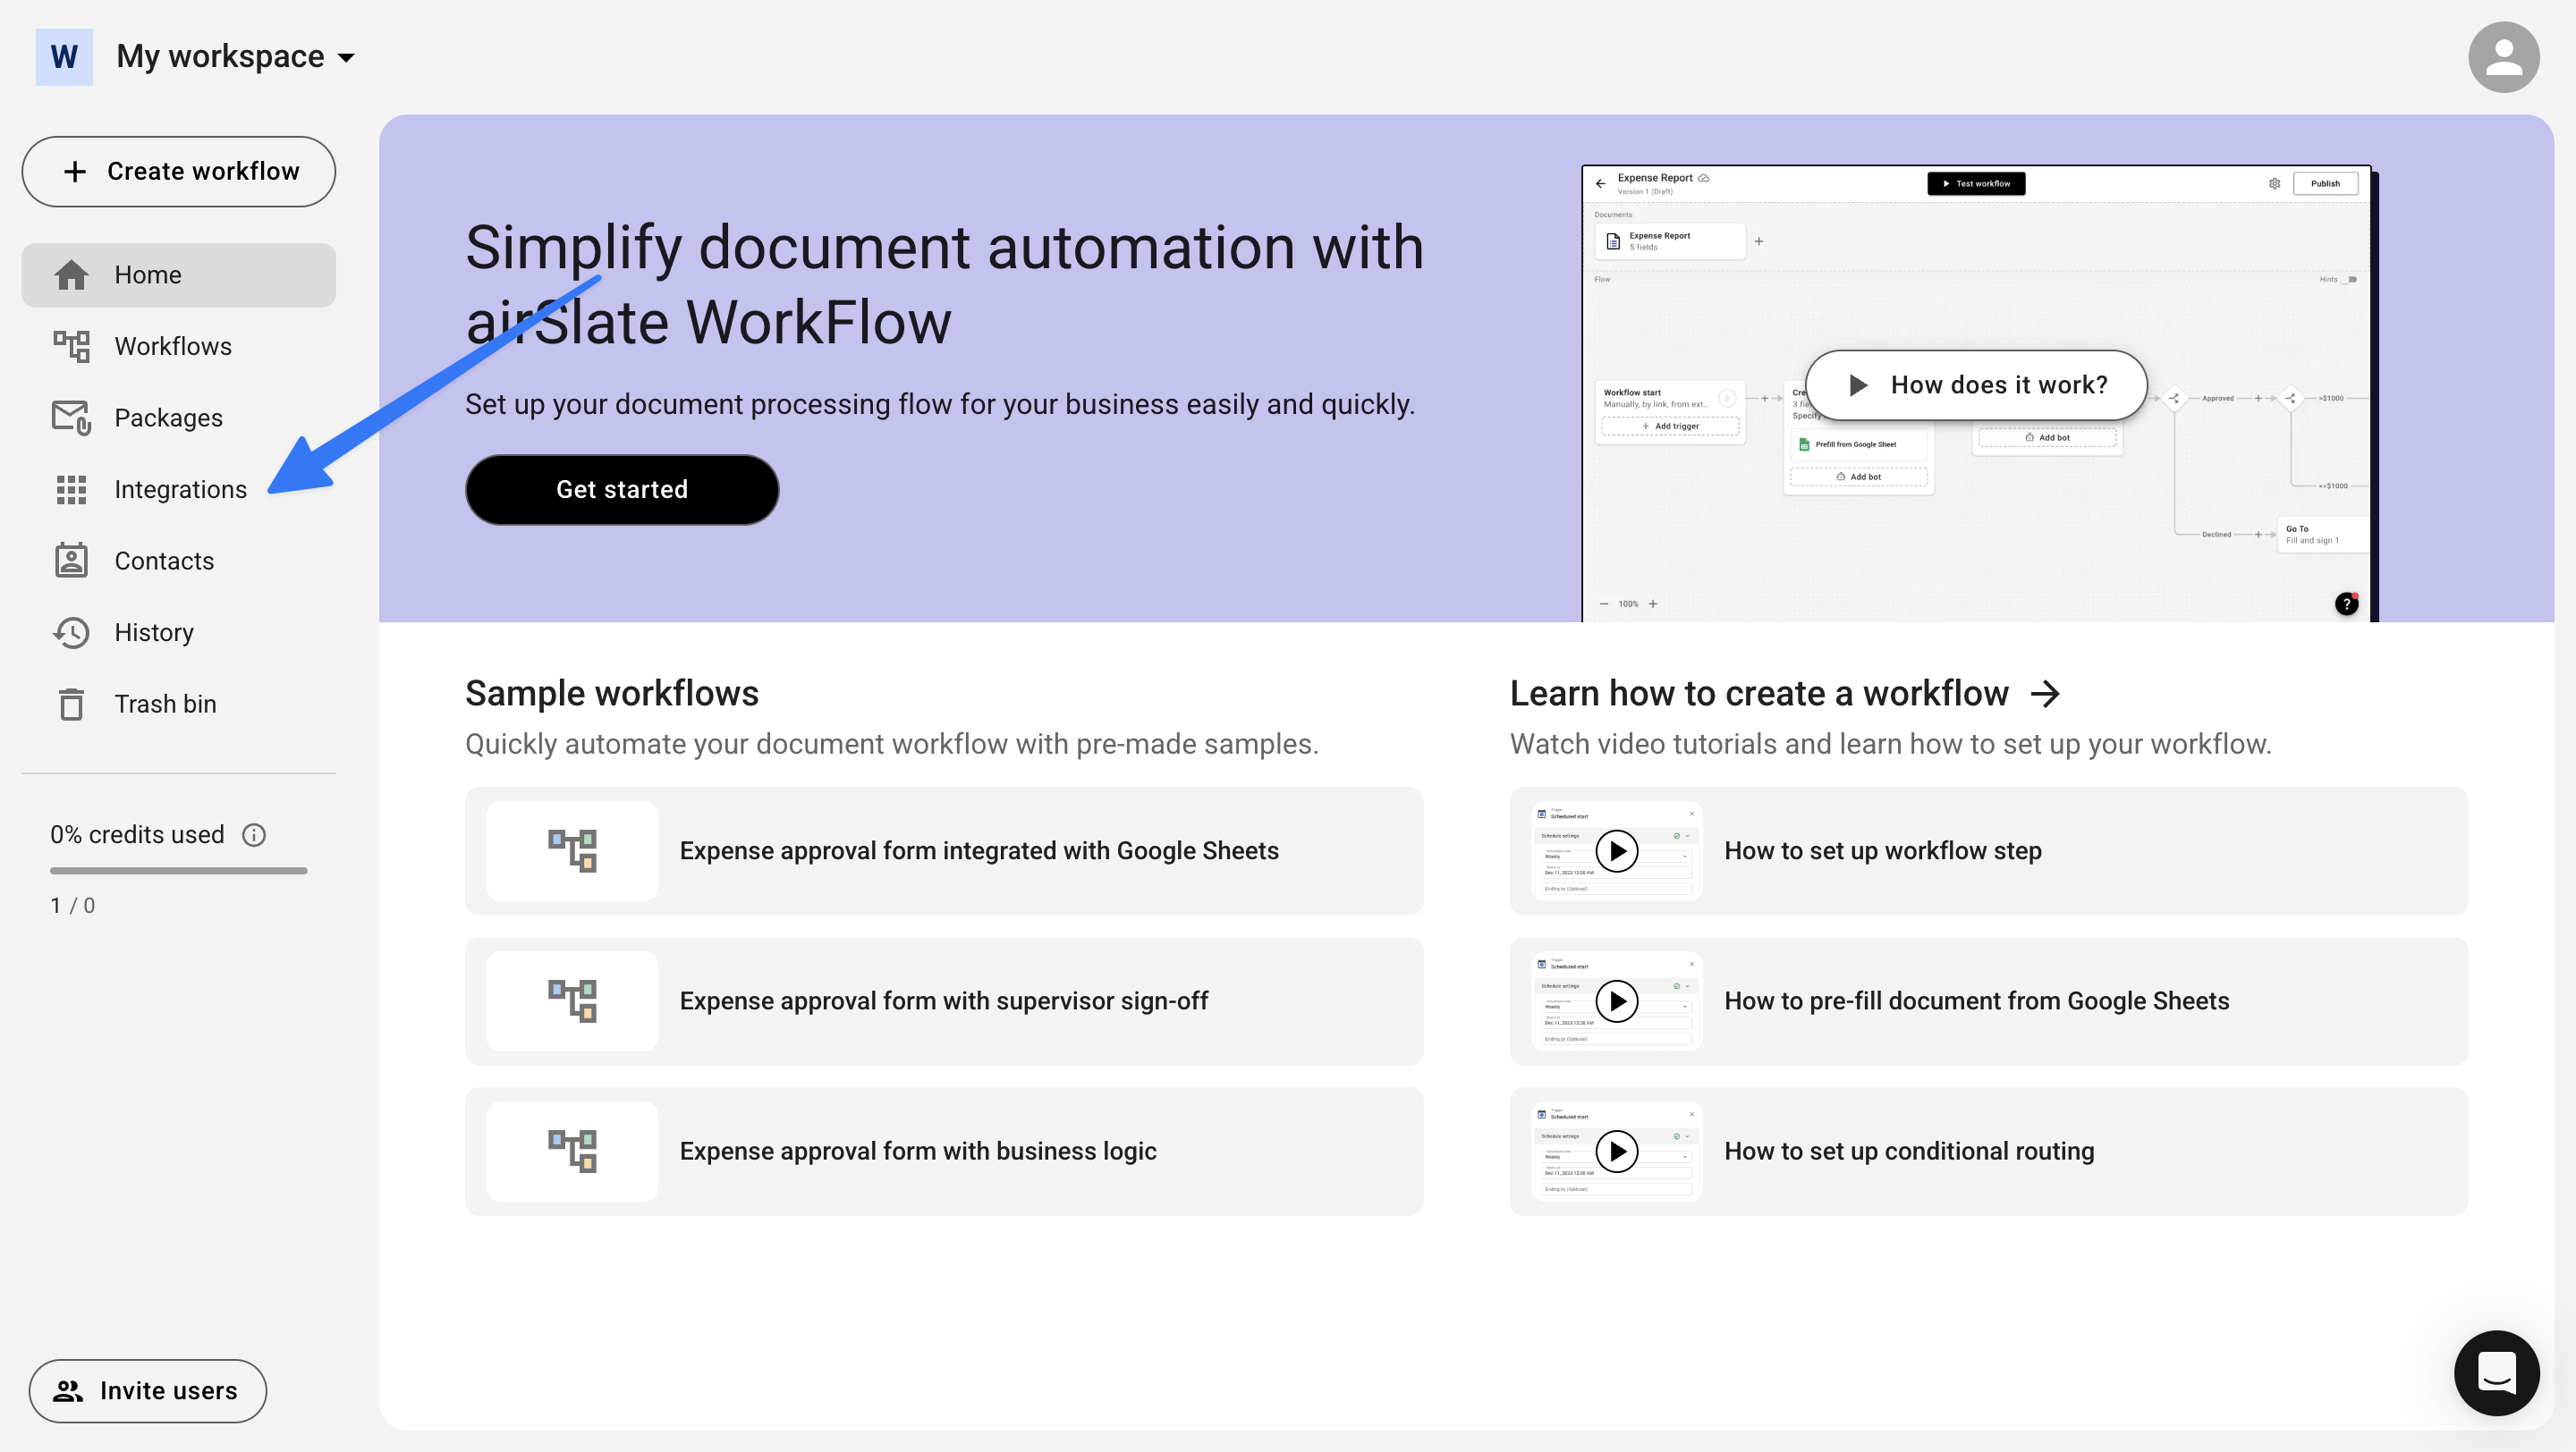Open the chat support widget
Image resolution: width=2576 pixels, height=1452 pixels.
[x=2497, y=1373]
